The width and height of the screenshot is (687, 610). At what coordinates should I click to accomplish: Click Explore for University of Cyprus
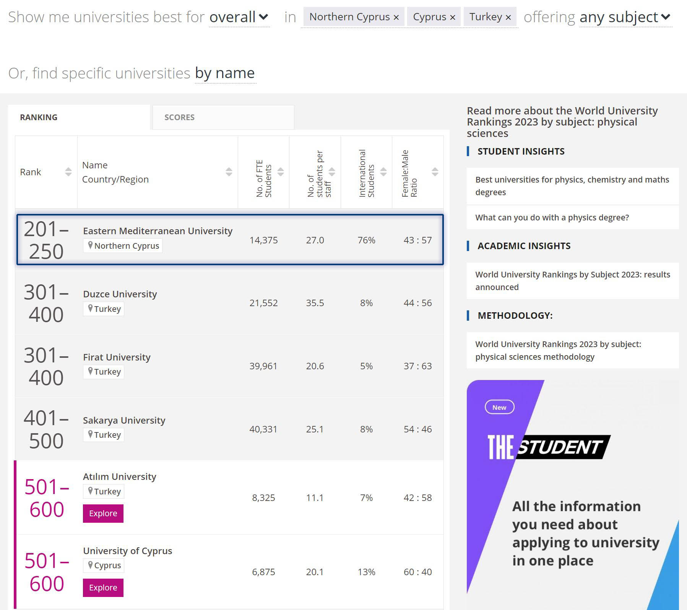tap(103, 587)
